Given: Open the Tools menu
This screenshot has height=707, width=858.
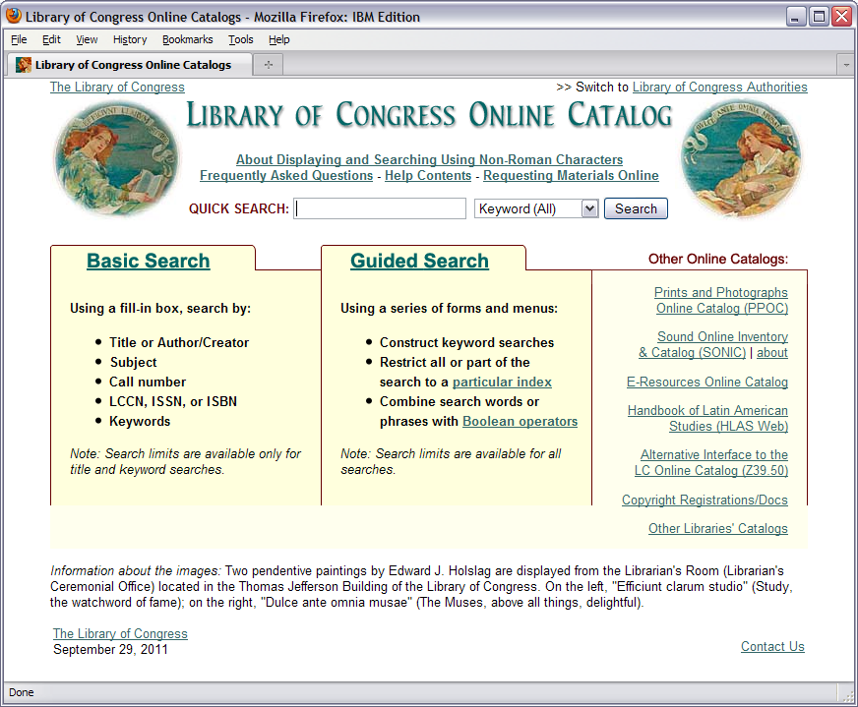Looking at the screenshot, I should click(x=241, y=39).
